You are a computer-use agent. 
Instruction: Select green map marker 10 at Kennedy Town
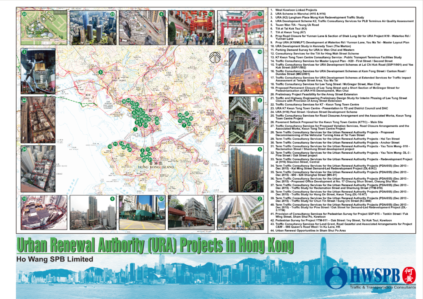(110, 147)
